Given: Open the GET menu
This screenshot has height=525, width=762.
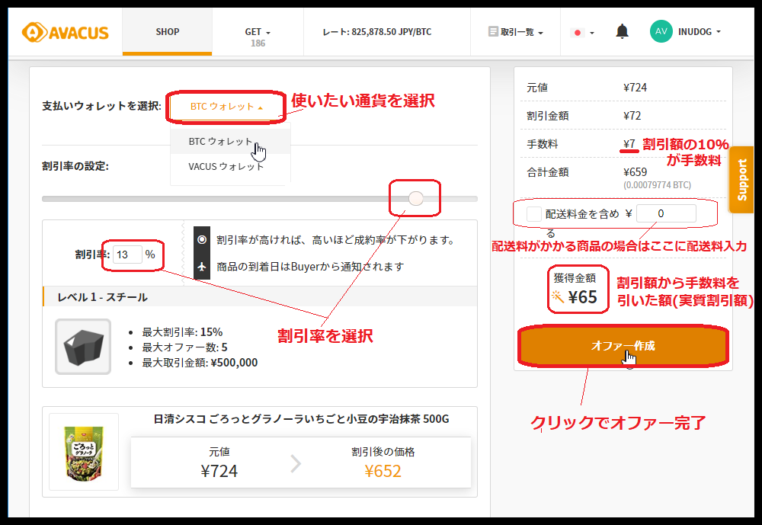Looking at the screenshot, I should [258, 32].
